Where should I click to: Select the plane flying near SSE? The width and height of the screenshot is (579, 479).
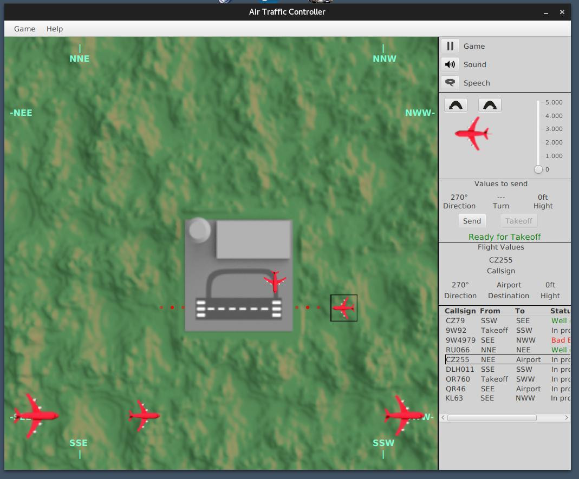(x=144, y=416)
